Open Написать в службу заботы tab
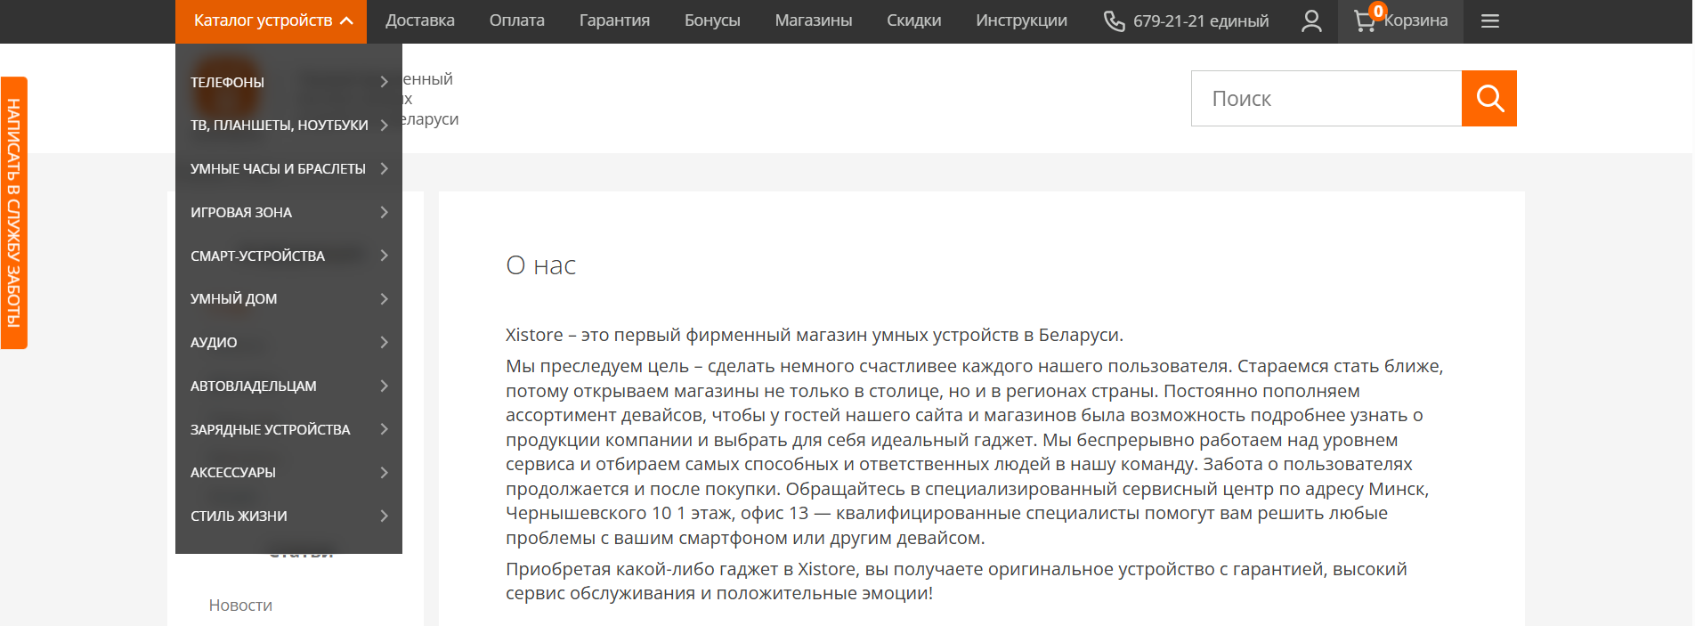 13,213
